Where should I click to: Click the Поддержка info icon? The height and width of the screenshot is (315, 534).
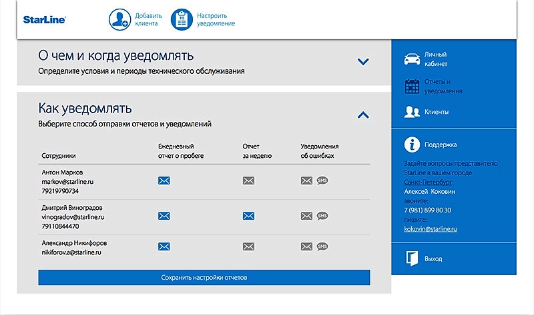[x=412, y=144]
